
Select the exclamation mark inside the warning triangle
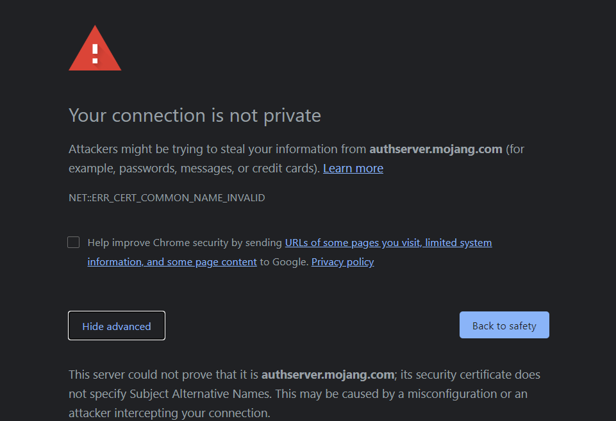pyautogui.click(x=95, y=51)
